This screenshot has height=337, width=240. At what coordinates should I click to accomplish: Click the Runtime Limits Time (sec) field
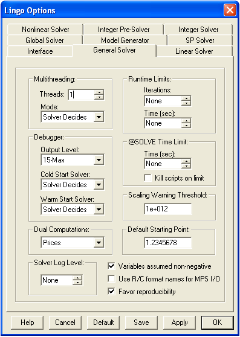click(x=163, y=123)
